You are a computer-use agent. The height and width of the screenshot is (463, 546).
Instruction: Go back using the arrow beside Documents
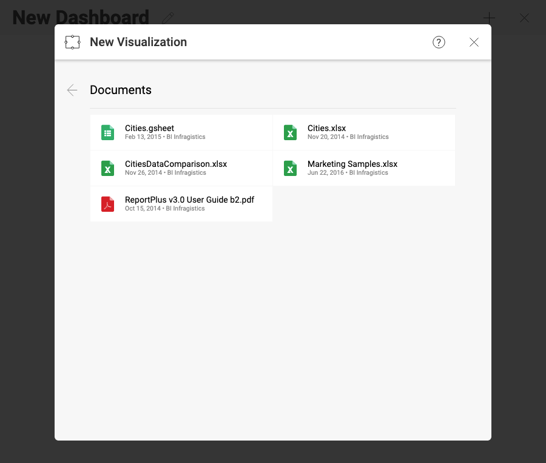[72, 90]
